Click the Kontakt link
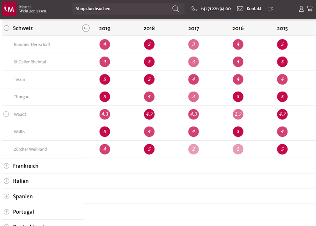This screenshot has height=226, width=316. [254, 9]
